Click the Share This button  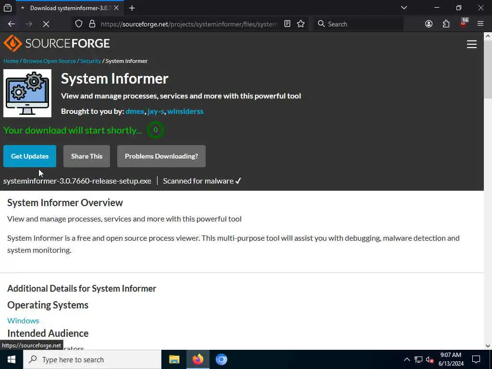(x=86, y=156)
